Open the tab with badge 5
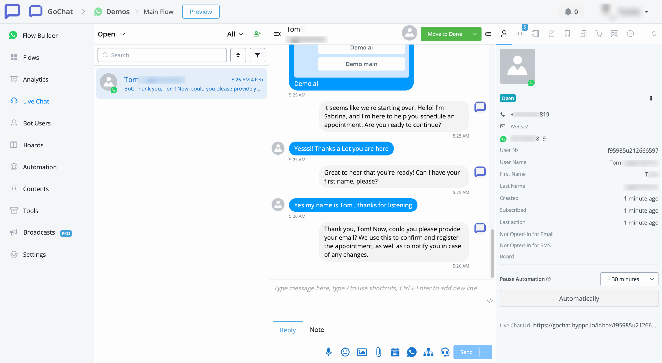Viewport: 662px width, 363px height. click(x=520, y=33)
